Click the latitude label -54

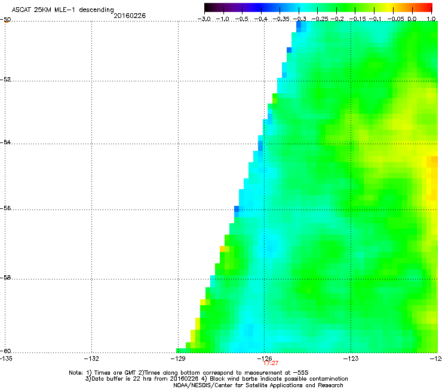(x=5, y=142)
